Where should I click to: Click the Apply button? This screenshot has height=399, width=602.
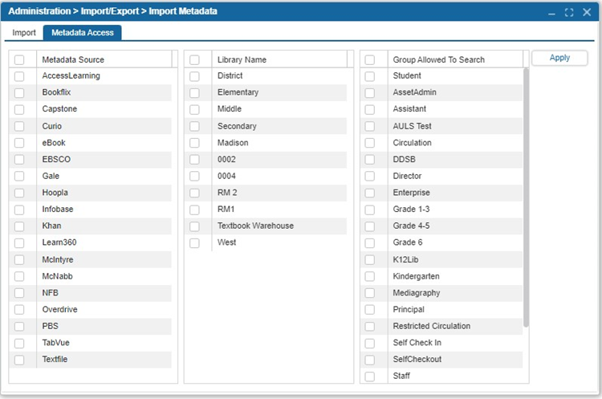(559, 58)
